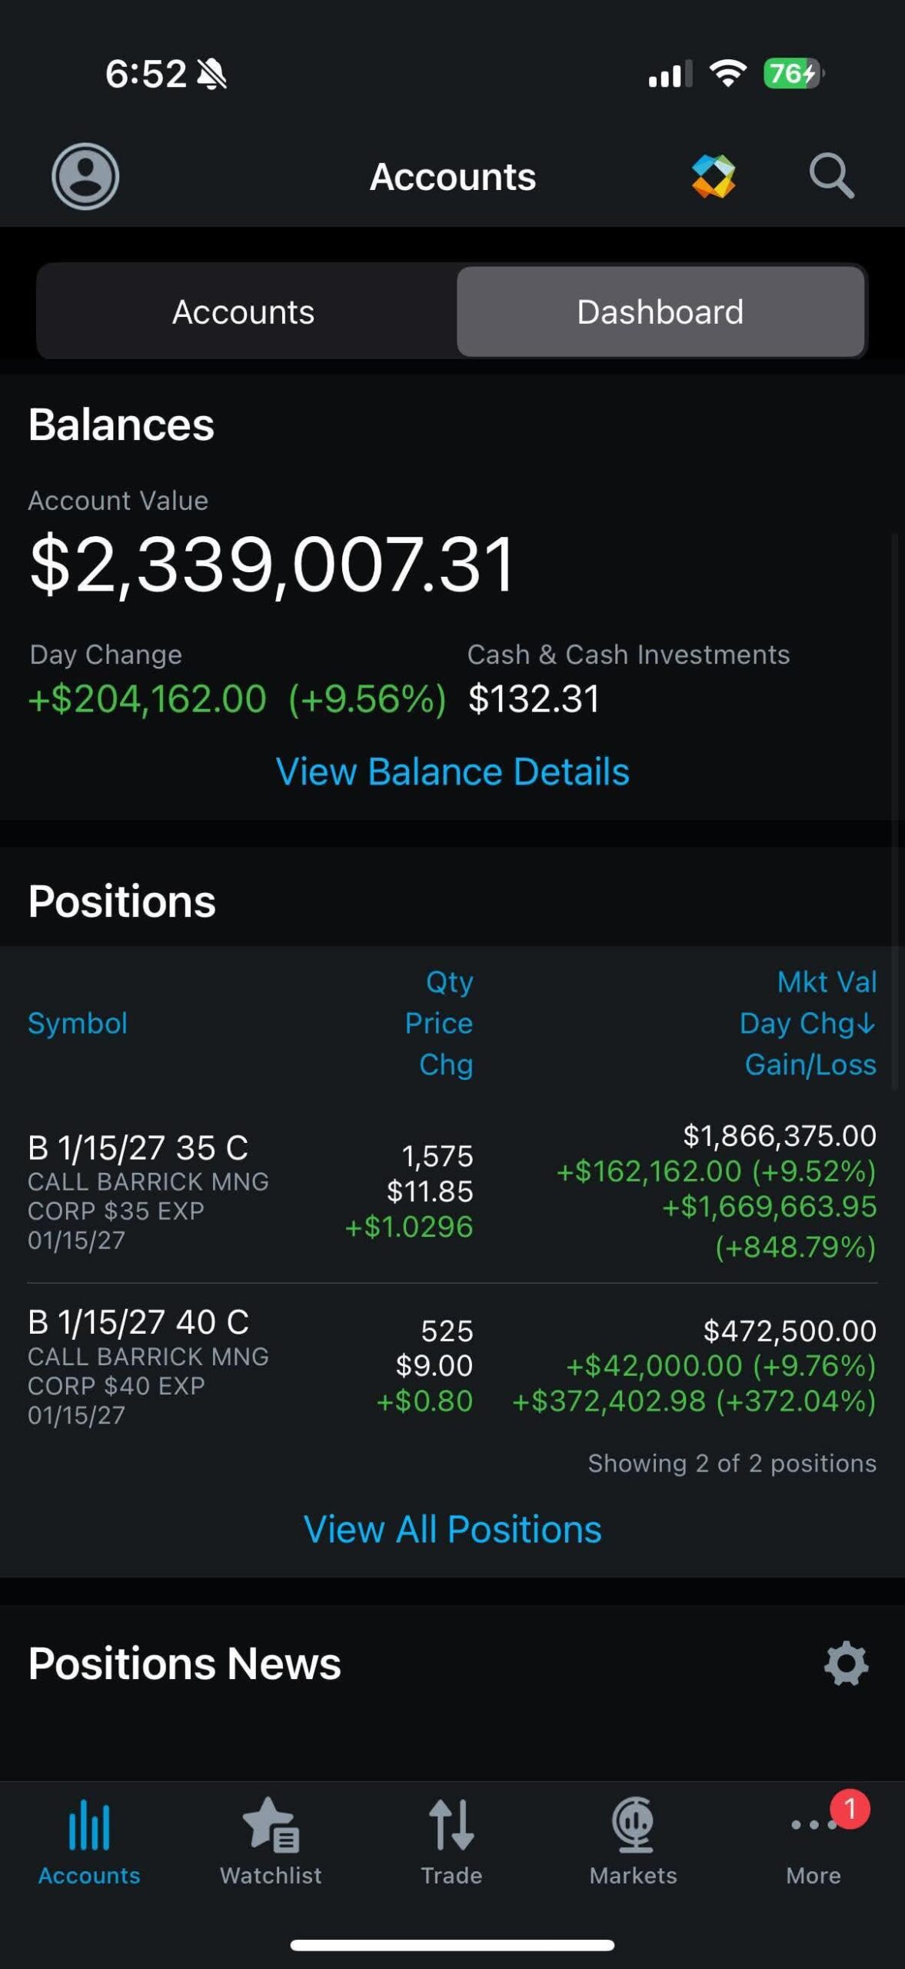
Task: Switch to the Accounts segment
Action: (x=244, y=312)
